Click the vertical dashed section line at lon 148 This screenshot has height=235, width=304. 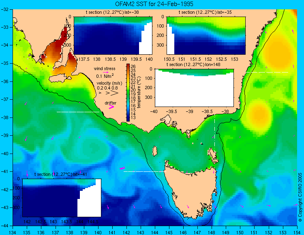(214, 133)
